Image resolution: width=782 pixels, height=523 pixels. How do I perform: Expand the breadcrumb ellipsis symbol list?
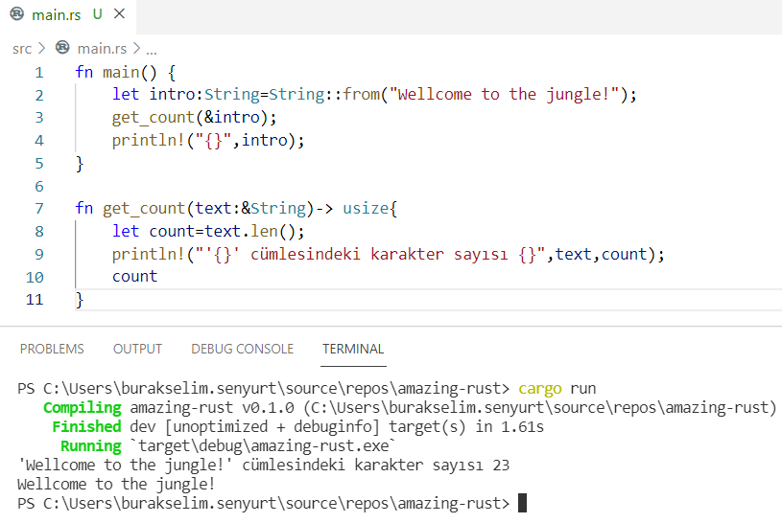pos(151,48)
